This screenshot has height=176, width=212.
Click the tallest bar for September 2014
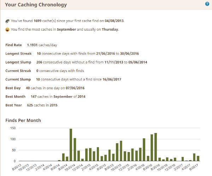click(x=71, y=145)
